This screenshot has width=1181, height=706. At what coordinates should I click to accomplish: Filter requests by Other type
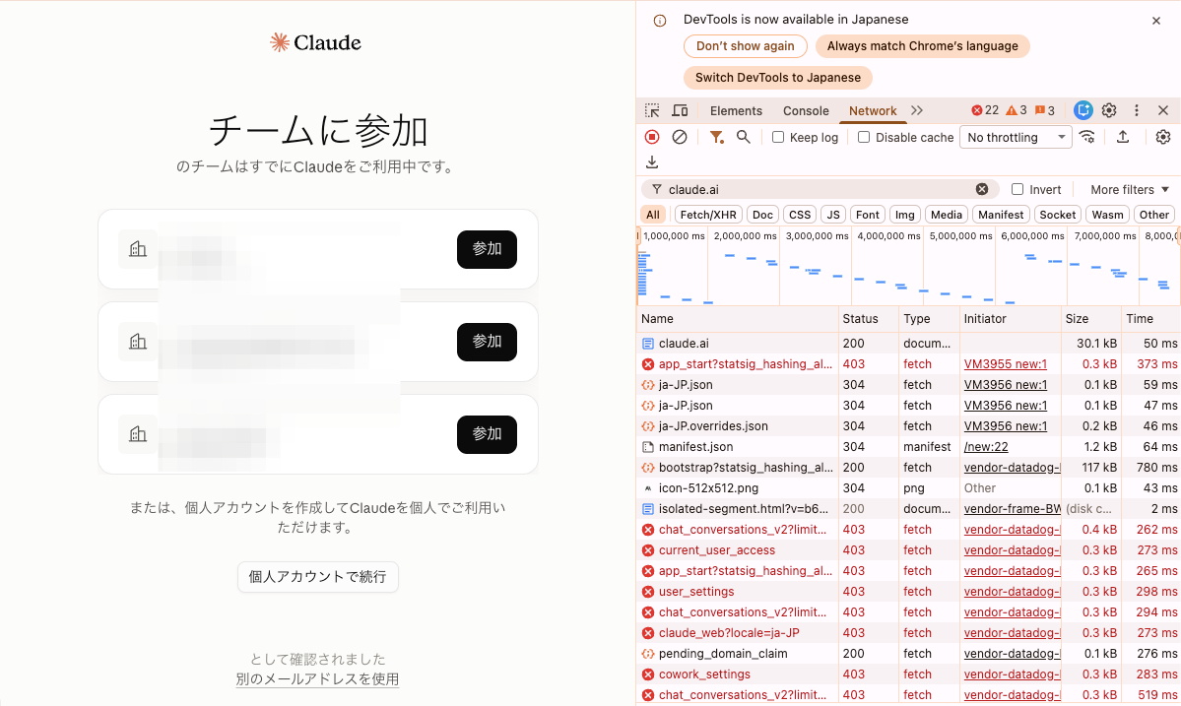pos(1153,215)
